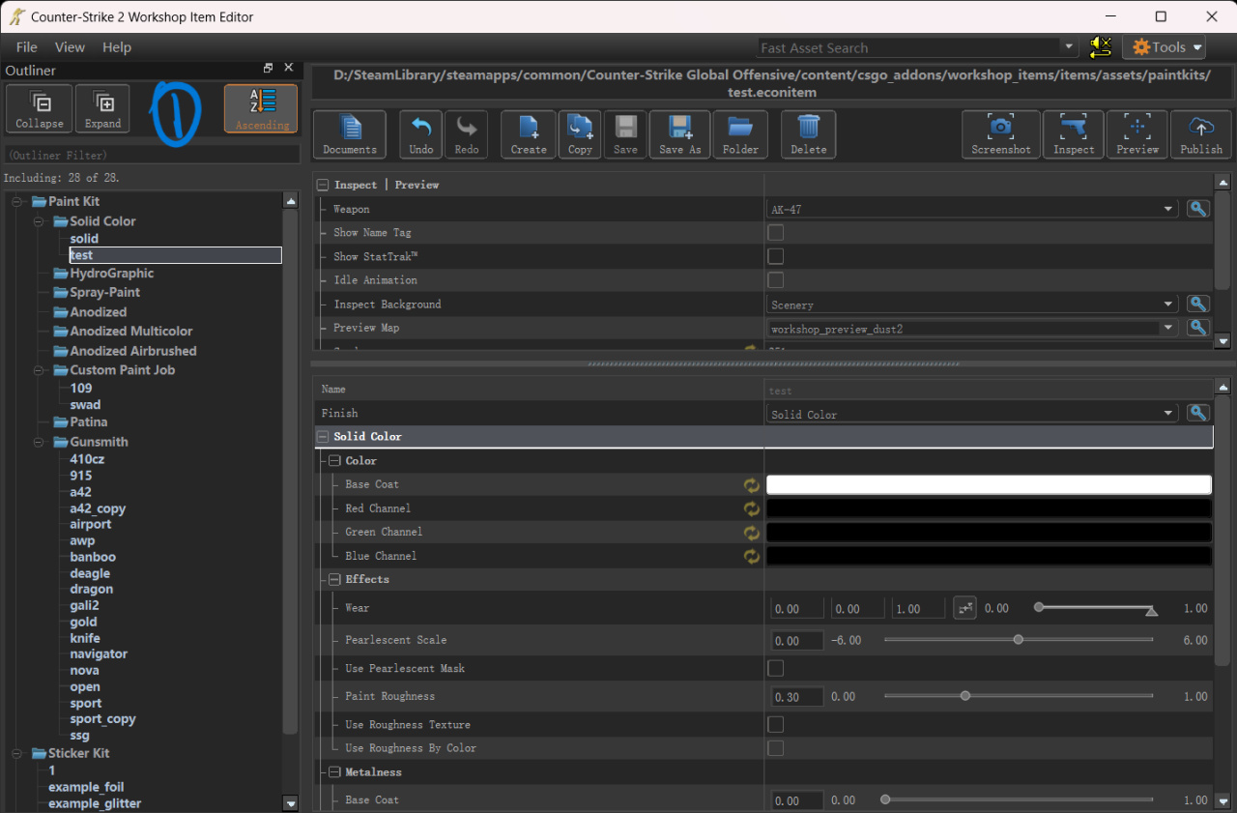Click the Wear range swap icon

pos(964,608)
